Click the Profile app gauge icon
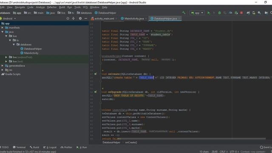Viewport: 272px width, 153px height. coord(230,13)
